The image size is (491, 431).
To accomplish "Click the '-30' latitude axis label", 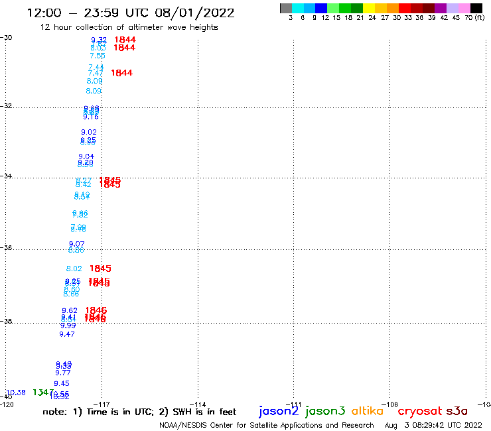I will coord(6,38).
